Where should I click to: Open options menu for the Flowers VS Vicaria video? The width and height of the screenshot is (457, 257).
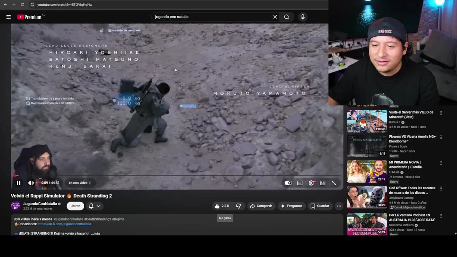coord(441,137)
